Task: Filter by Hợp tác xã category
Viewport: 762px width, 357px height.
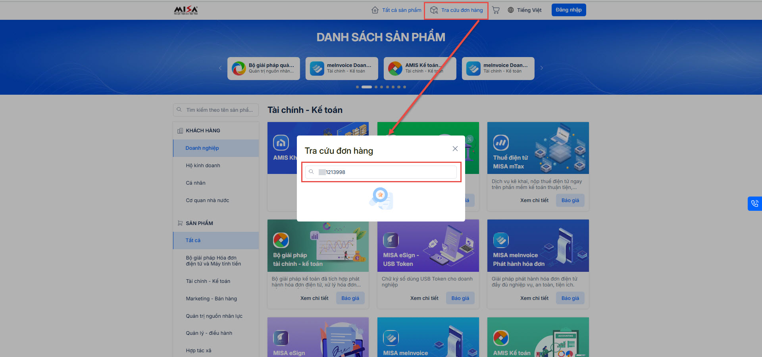Action: pyautogui.click(x=216, y=351)
